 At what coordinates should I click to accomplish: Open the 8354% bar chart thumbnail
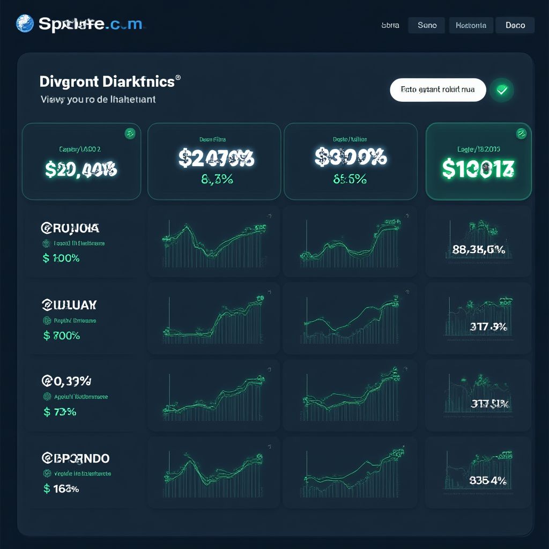tap(478, 472)
